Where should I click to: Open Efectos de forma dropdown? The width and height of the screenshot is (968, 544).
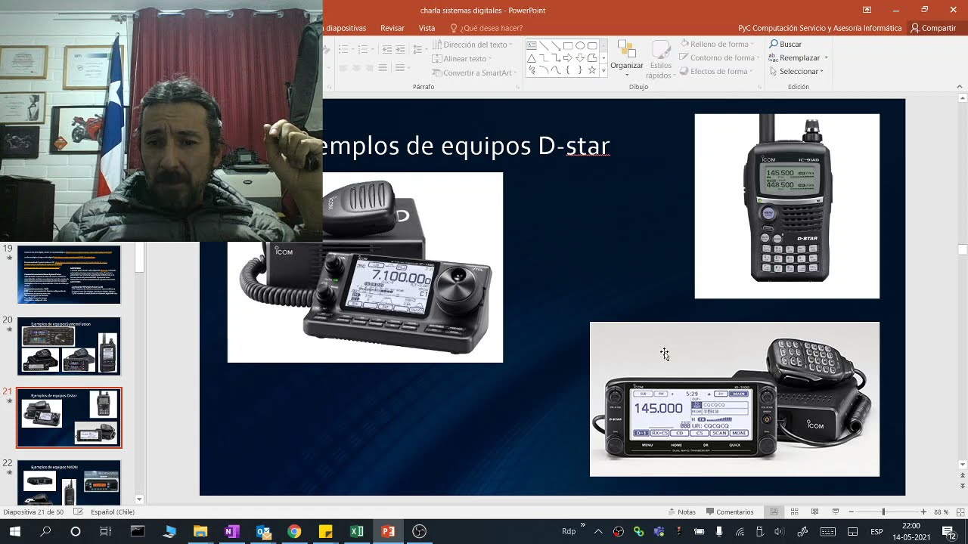tap(716, 71)
